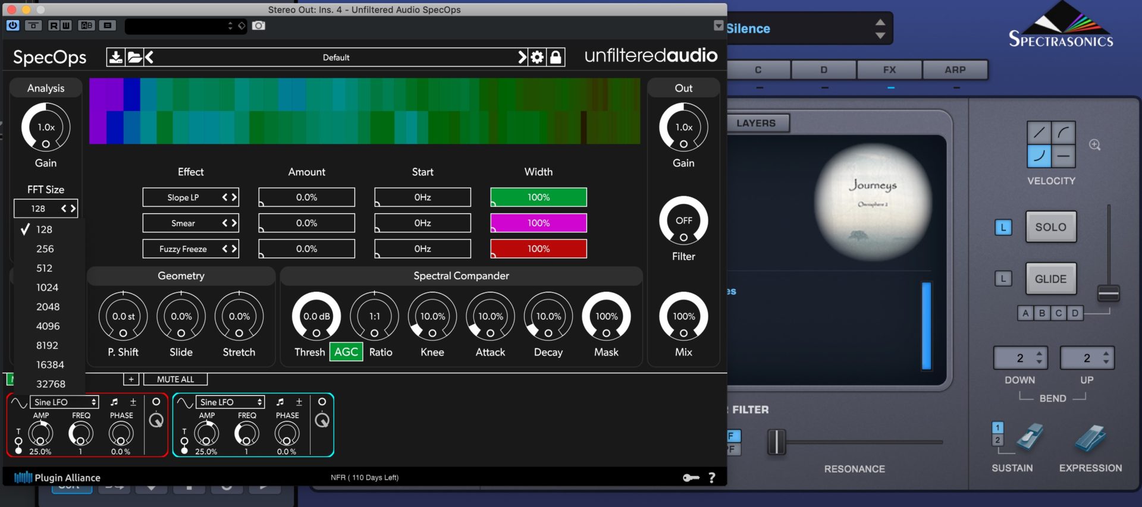Image resolution: width=1142 pixels, height=507 pixels.
Task: Click the Plugin Alliance key icon
Action: pos(691,477)
